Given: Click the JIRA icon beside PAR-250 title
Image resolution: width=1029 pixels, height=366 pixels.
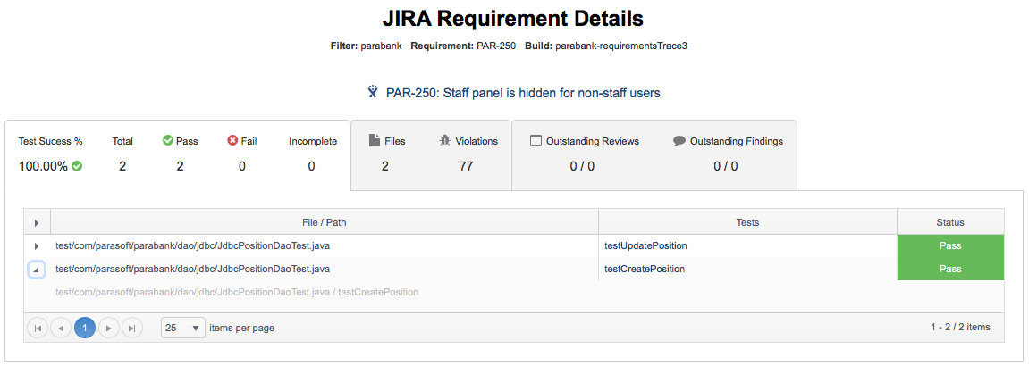Looking at the screenshot, I should 373,92.
